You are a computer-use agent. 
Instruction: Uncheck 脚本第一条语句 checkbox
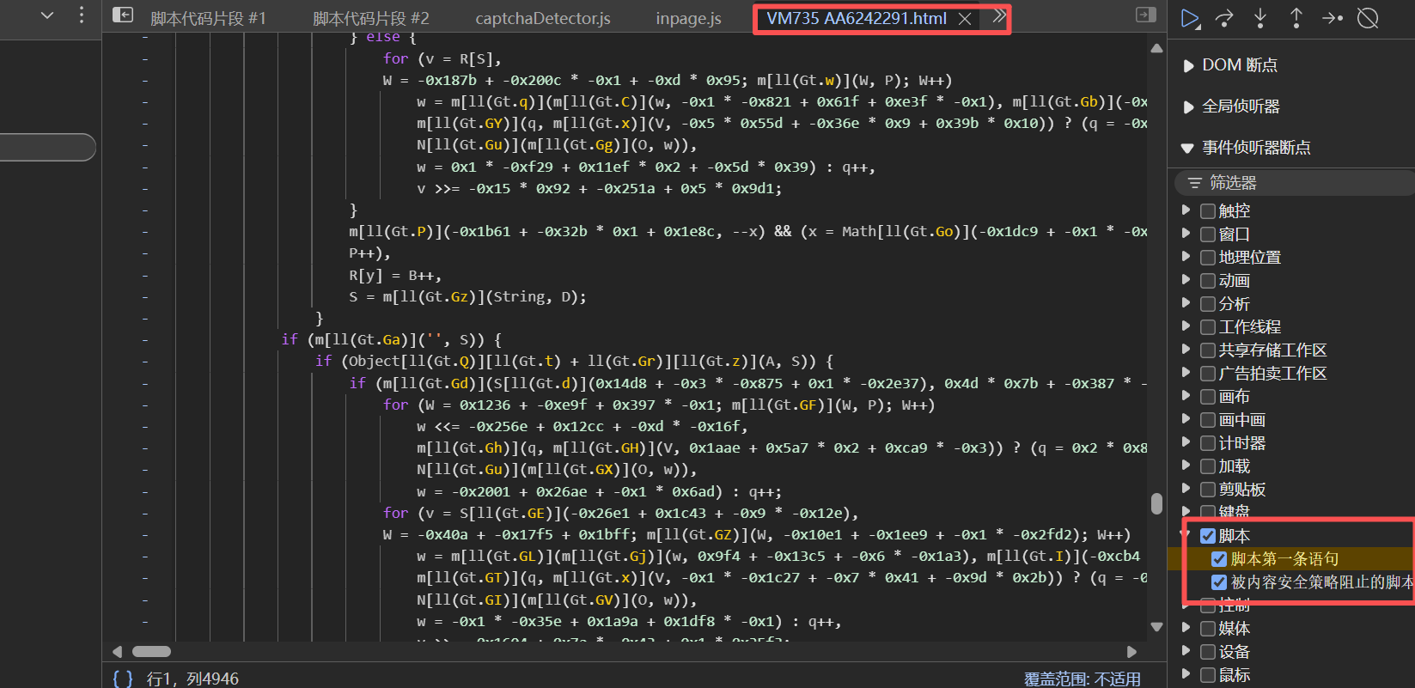pyautogui.click(x=1218, y=559)
